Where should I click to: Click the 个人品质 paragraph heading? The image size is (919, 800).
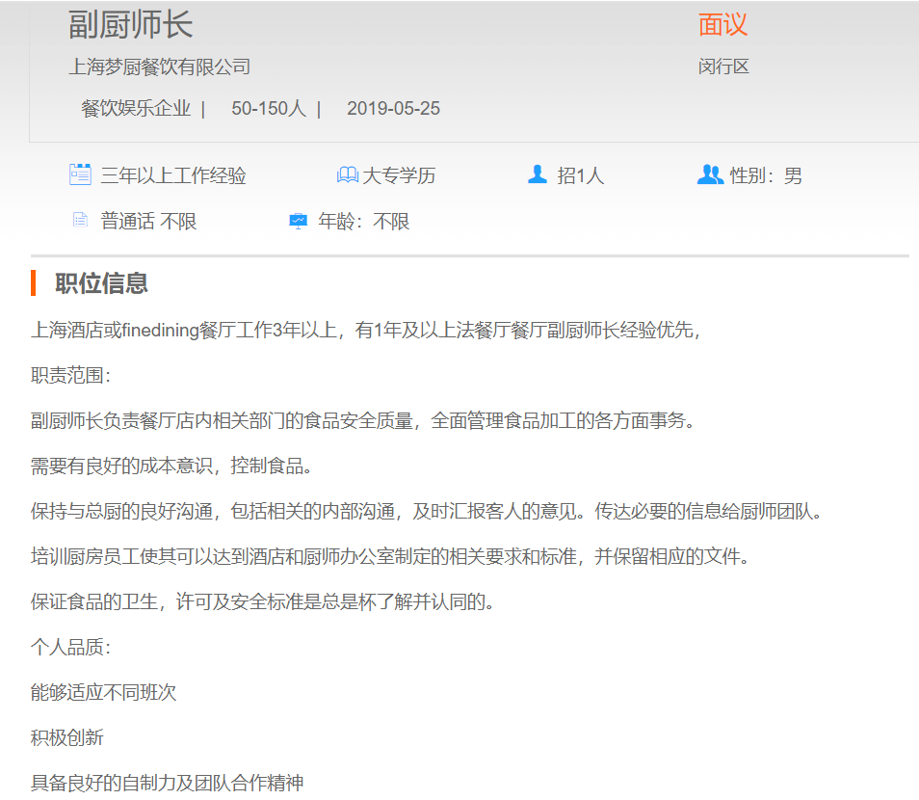pyautogui.click(x=70, y=647)
